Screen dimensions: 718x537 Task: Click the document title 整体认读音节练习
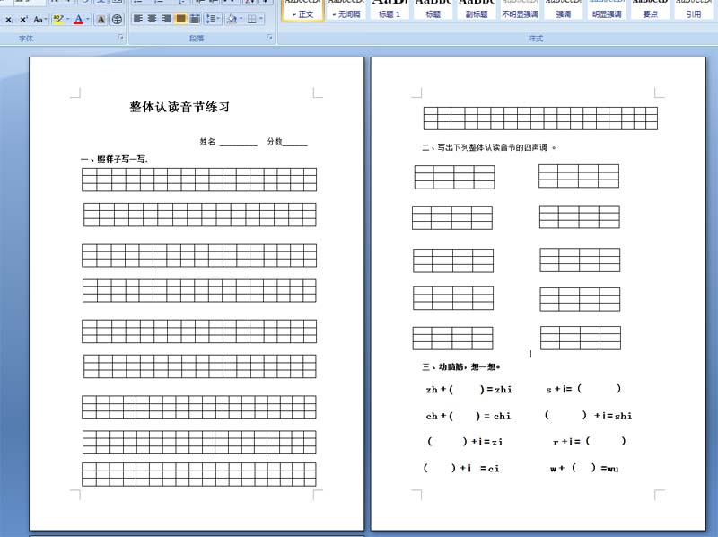click(x=179, y=107)
